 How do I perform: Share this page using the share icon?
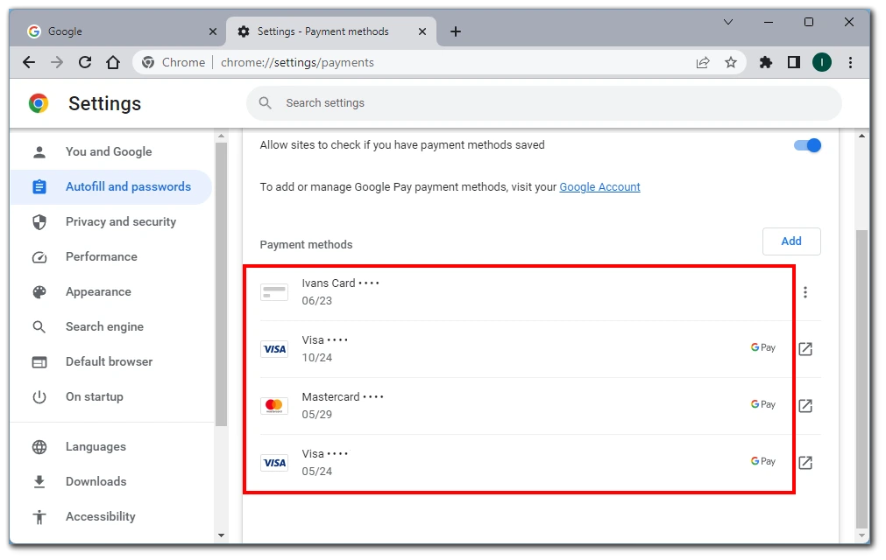tap(702, 63)
